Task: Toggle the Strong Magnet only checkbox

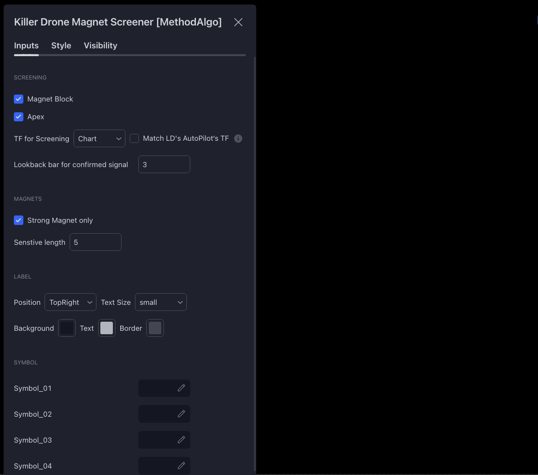Action: click(x=19, y=221)
